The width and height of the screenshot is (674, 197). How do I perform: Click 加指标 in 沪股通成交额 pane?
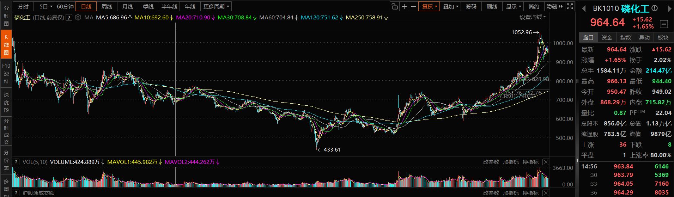(511, 193)
